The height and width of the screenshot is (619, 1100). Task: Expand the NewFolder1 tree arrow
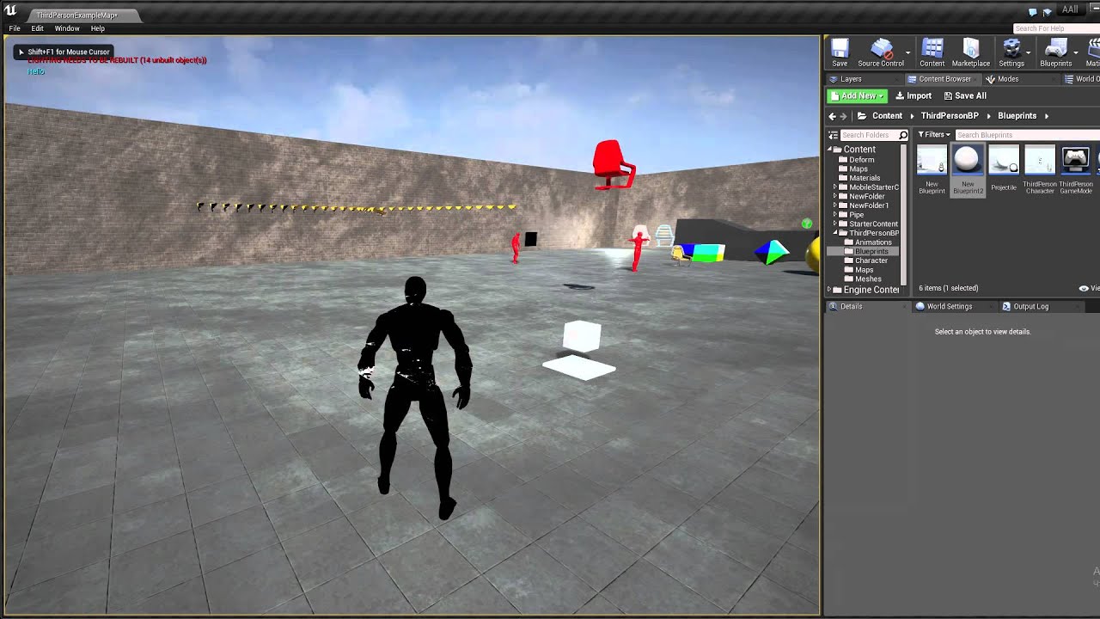(x=834, y=206)
